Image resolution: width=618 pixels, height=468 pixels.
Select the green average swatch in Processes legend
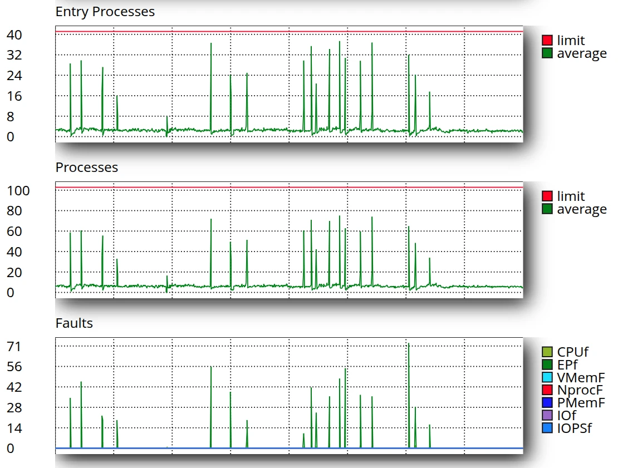point(547,209)
